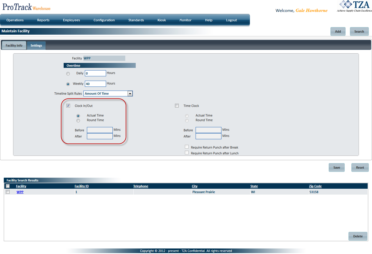Click the Save button
372x254 pixels.
click(x=337, y=167)
